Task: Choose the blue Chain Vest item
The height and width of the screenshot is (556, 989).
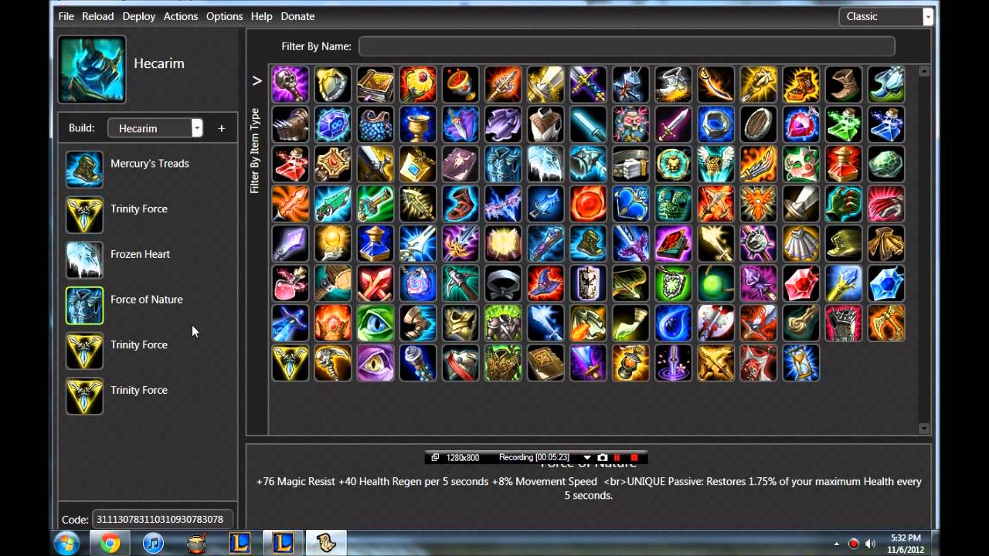Action: (x=376, y=124)
